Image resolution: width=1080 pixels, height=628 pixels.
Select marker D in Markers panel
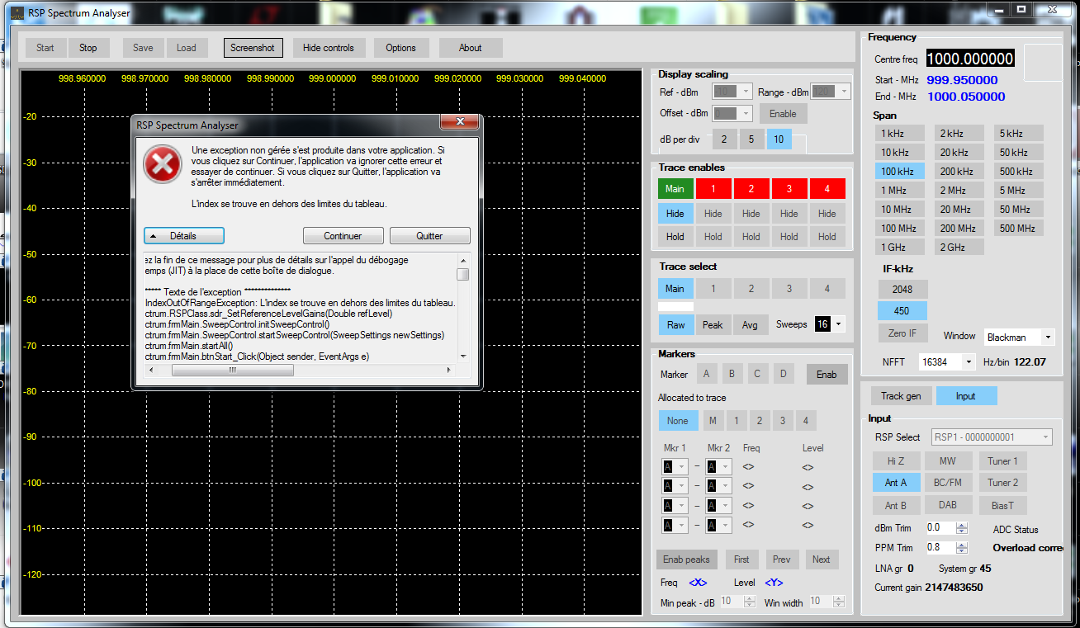tap(783, 374)
